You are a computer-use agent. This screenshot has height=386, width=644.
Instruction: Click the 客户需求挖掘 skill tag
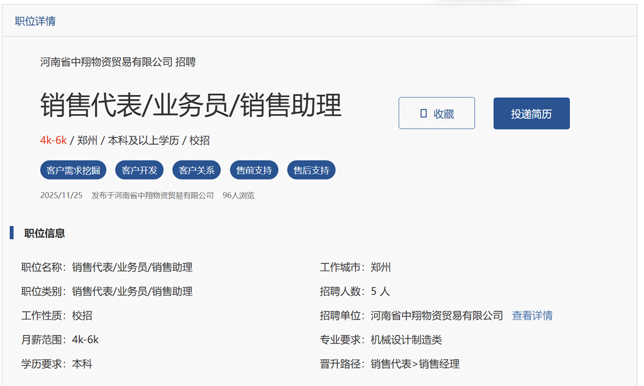tap(73, 171)
